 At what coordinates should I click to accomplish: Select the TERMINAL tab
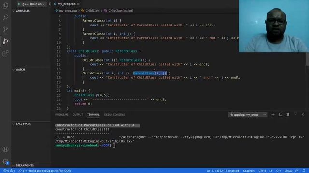tap(93, 115)
